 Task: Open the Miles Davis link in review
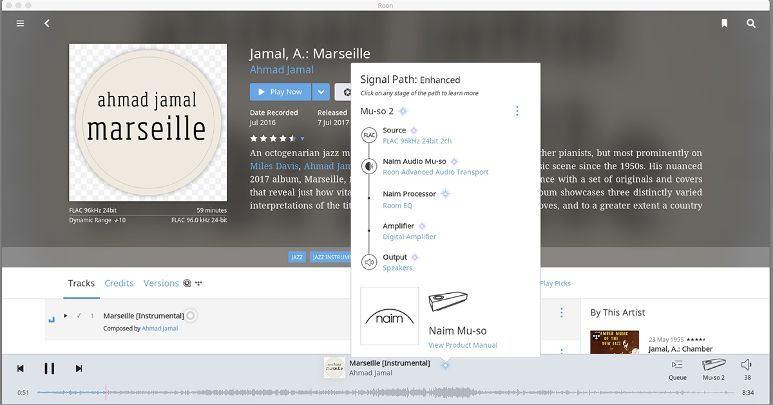274,166
